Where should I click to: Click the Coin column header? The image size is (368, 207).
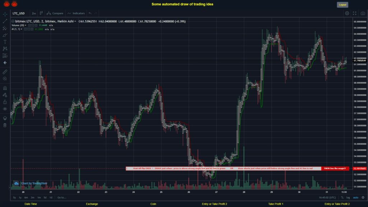coord(153,204)
